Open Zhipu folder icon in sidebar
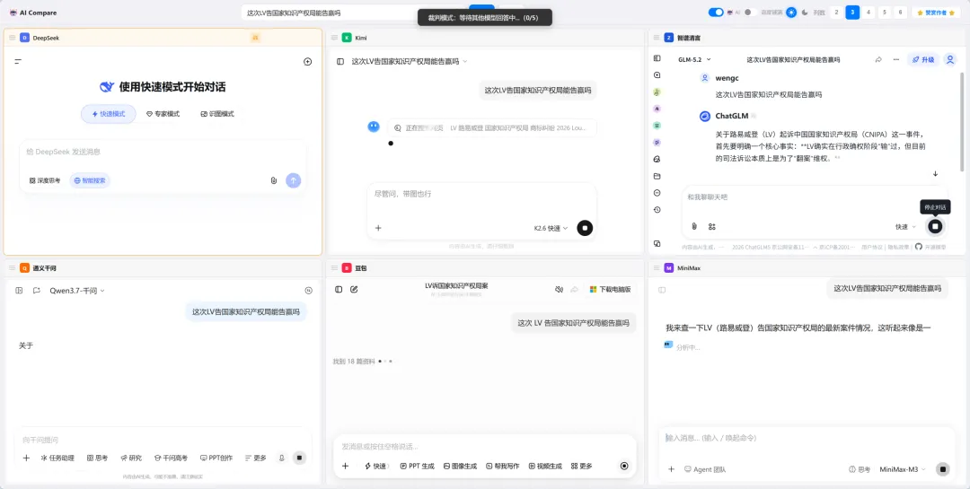Image resolution: width=970 pixels, height=489 pixels. click(657, 176)
